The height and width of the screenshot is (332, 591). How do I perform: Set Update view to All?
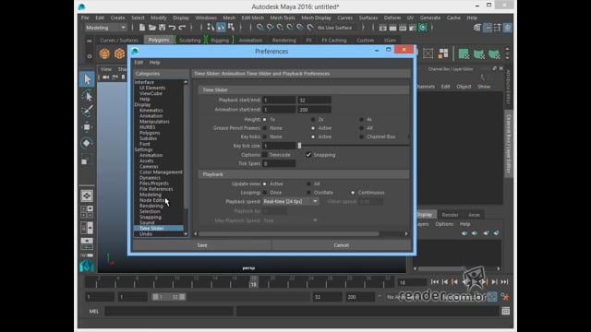(x=308, y=184)
